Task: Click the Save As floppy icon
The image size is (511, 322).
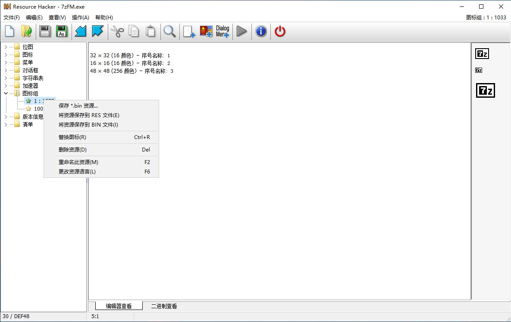Action: (62, 31)
